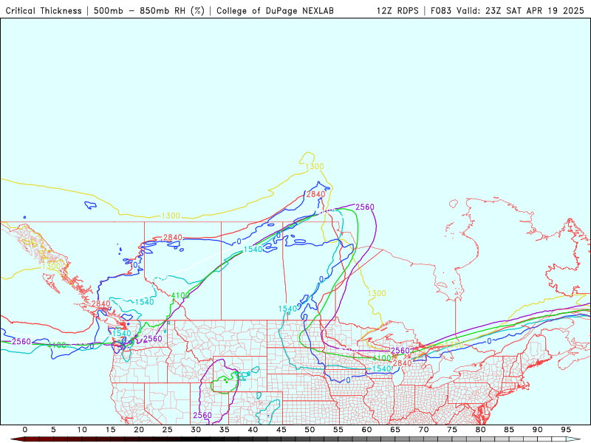Viewport: 591px width, 443px height.
Task: Click the "Critical Thickness" title text
Action: pos(44,11)
